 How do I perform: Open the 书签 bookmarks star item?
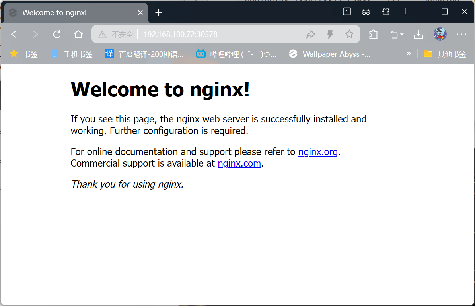pos(23,54)
